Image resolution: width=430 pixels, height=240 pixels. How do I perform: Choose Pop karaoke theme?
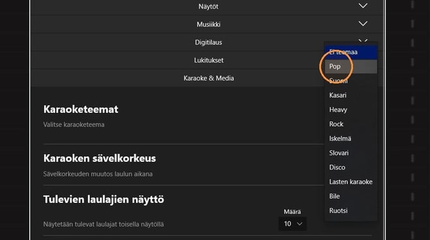(x=351, y=66)
